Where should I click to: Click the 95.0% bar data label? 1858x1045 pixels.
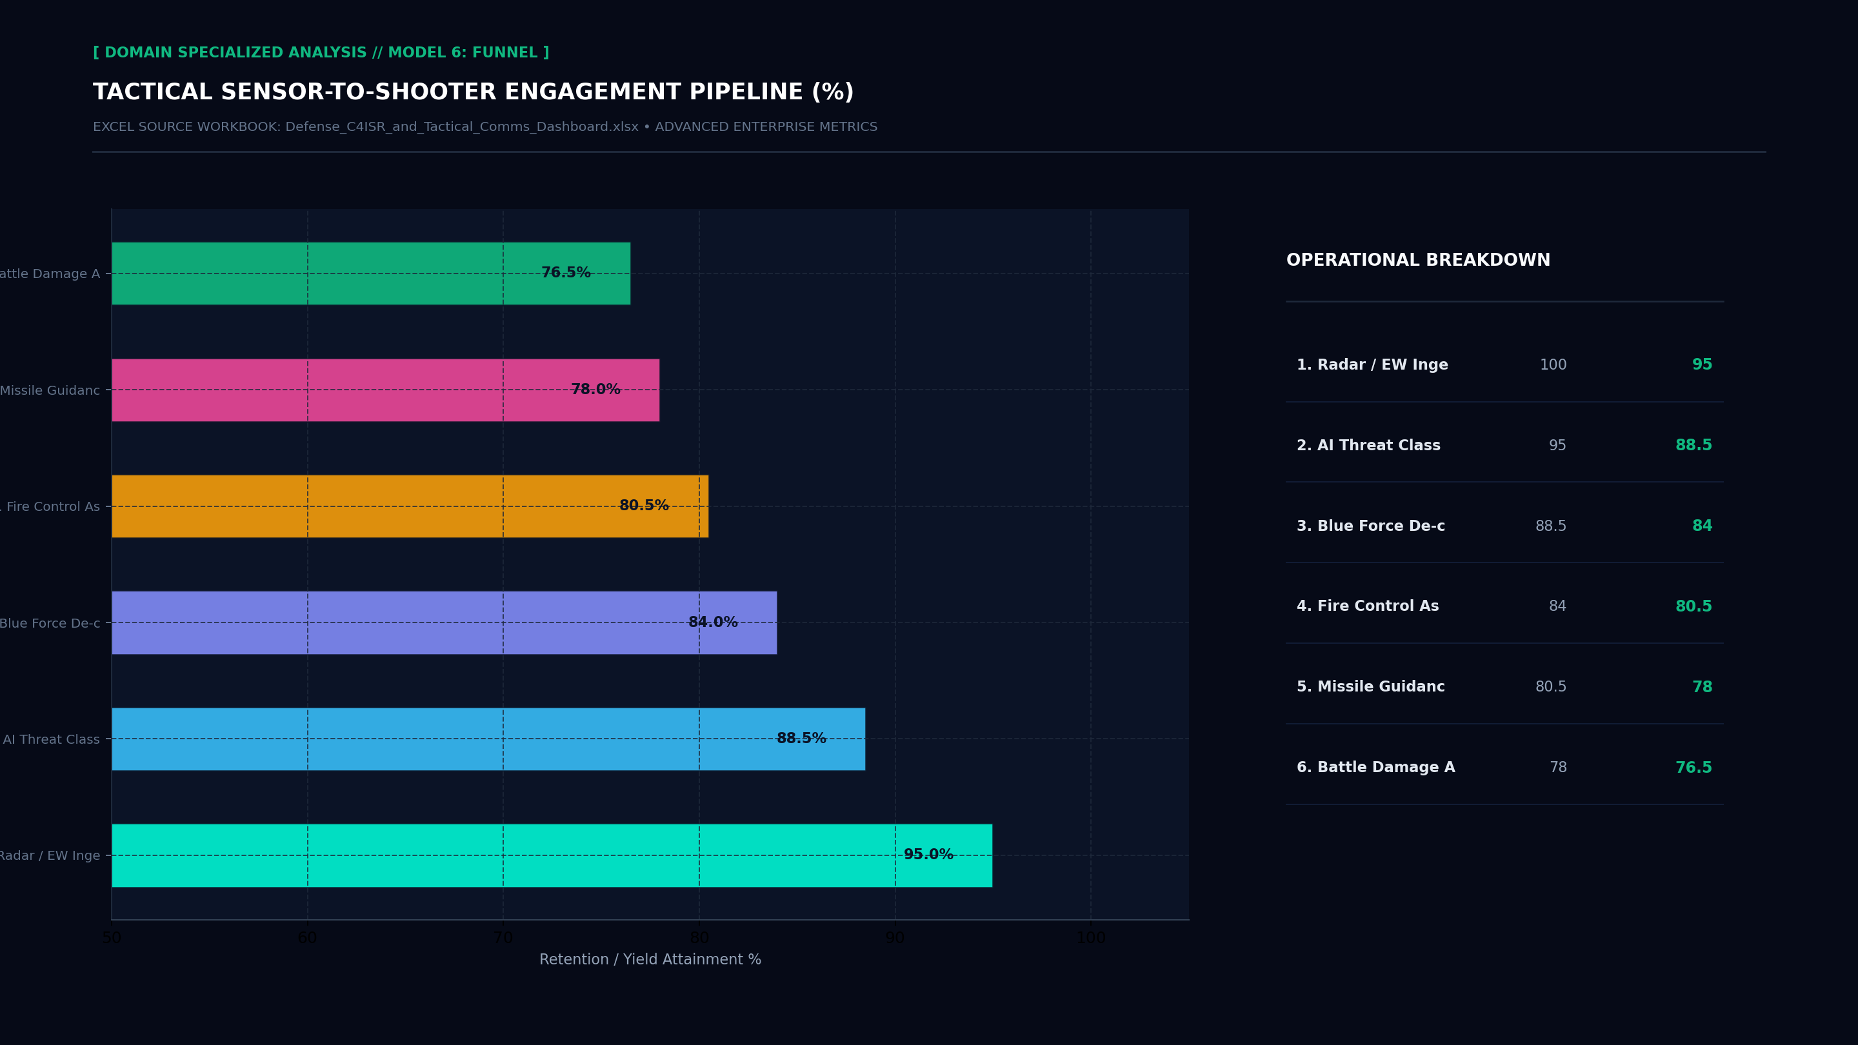point(928,855)
